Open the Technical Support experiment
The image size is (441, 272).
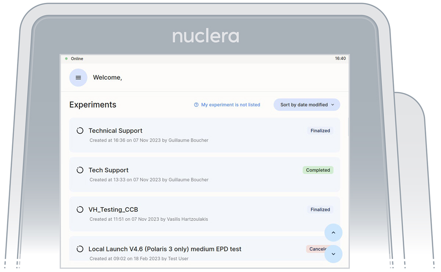pos(115,131)
